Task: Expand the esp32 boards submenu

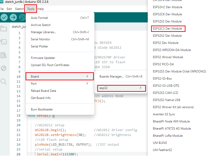Action: click(x=120, y=88)
